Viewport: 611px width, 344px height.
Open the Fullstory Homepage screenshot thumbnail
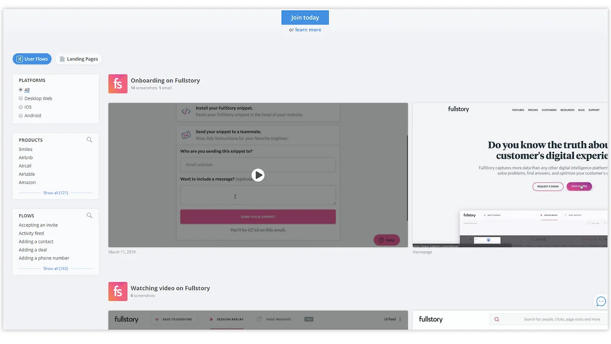(511, 175)
